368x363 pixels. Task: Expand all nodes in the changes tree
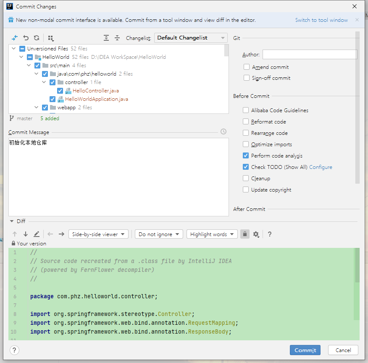(106, 38)
